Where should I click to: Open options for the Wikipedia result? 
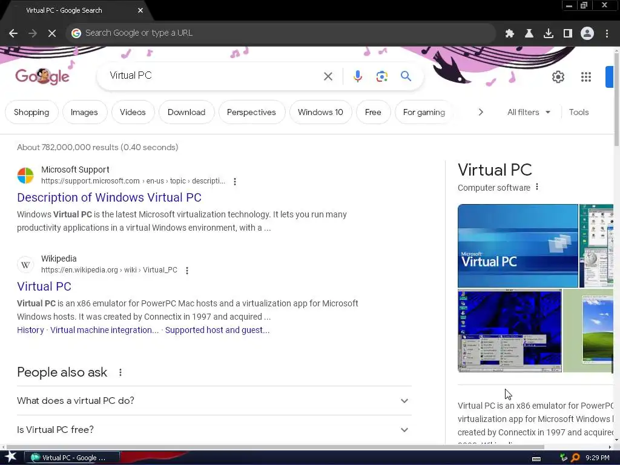click(187, 271)
